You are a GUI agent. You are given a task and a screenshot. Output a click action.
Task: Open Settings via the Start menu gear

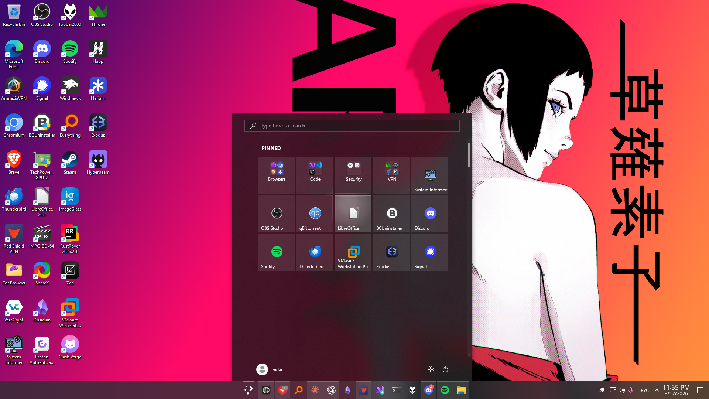click(x=431, y=369)
